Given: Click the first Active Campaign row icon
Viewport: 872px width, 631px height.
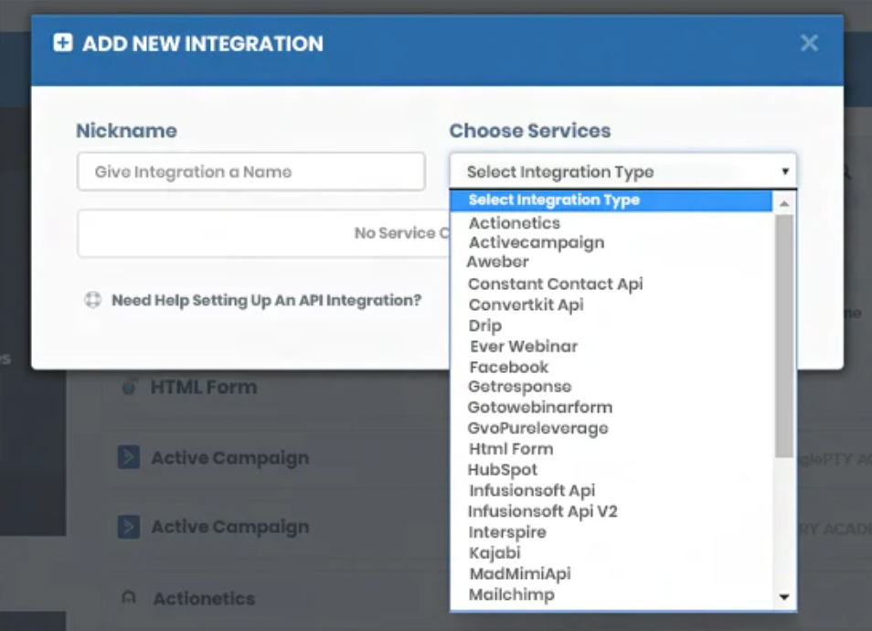Looking at the screenshot, I should pyautogui.click(x=129, y=457).
